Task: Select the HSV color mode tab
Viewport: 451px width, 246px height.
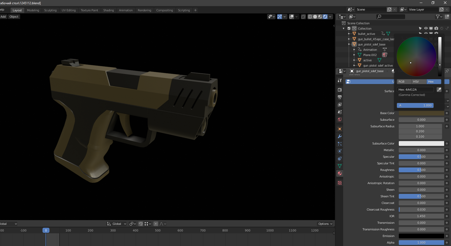Action: 416,82
